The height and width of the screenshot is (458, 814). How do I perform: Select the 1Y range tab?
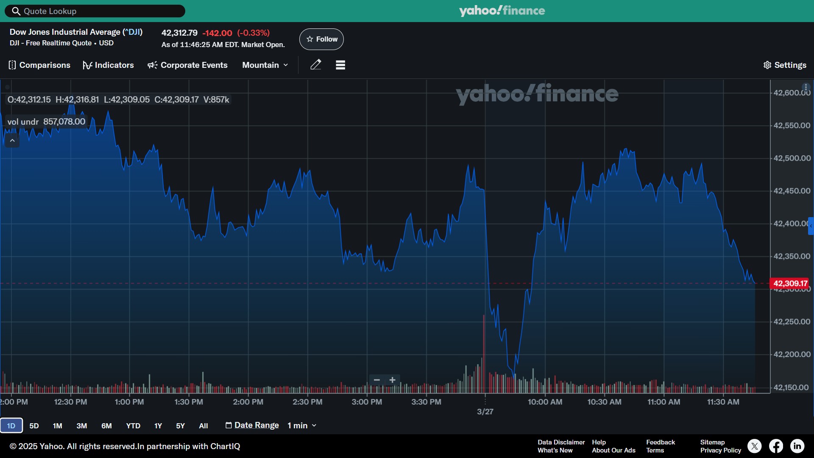coord(158,425)
